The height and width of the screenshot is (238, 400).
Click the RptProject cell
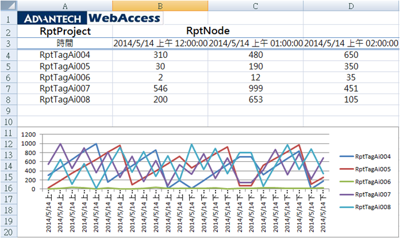(x=64, y=31)
